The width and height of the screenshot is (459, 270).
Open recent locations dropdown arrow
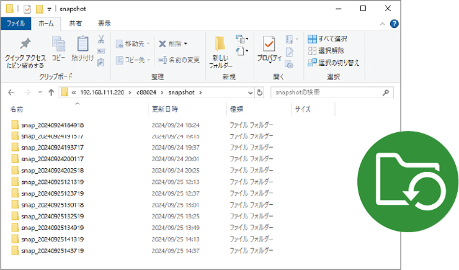click(40, 92)
